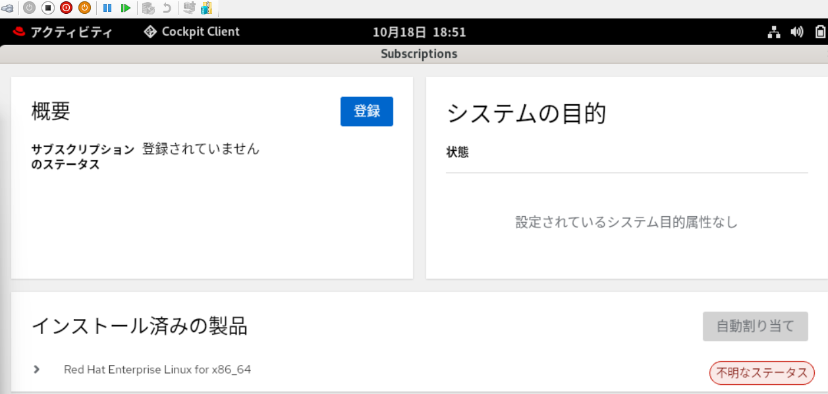The image size is (828, 394).
Task: Click the enhanced session computer icon
Action: [x=189, y=8]
